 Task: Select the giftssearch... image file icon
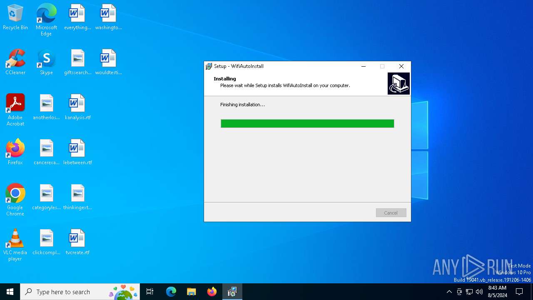click(77, 62)
